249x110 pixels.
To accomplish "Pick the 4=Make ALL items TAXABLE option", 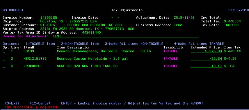I will coord(199,44).
